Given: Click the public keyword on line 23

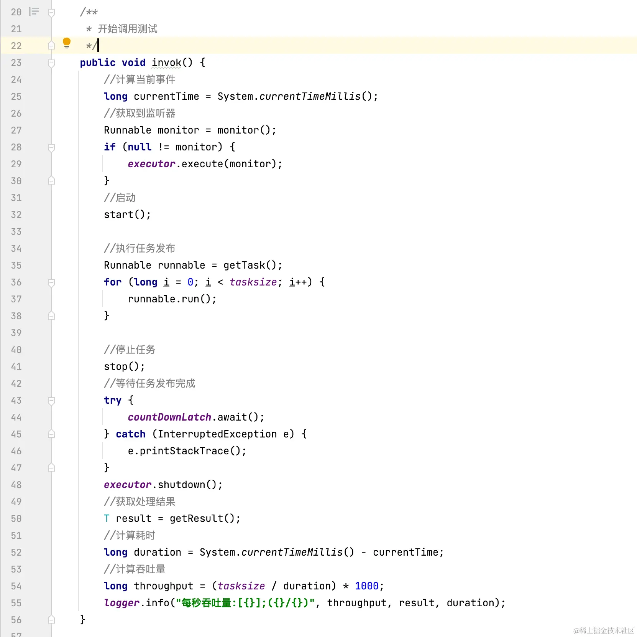Looking at the screenshot, I should click(x=97, y=63).
